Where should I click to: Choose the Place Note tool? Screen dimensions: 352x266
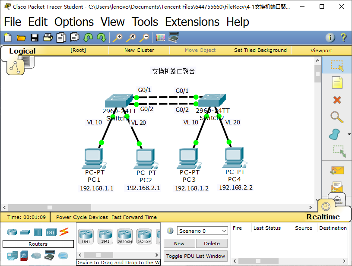(337, 82)
